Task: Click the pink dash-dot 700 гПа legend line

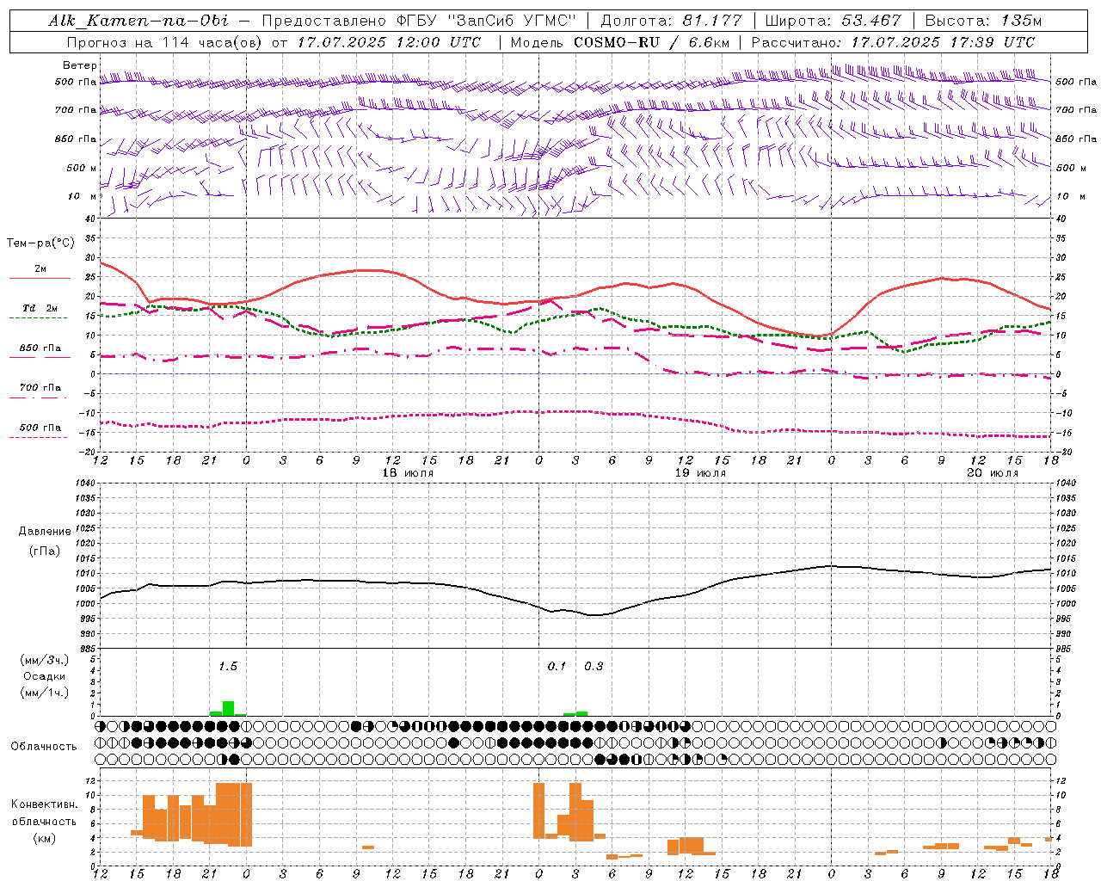Action: click(38, 397)
